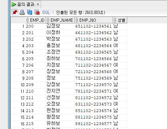This screenshot has height=129, width=167.
Task: Select the name cell 박정보
Action: click(60, 39)
